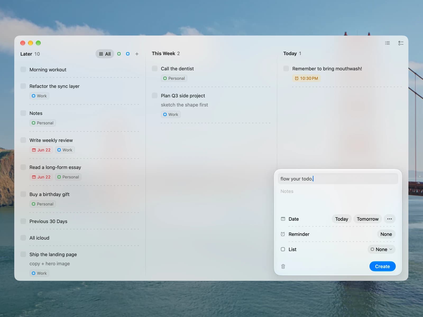Click the Reminder None button

pyautogui.click(x=386, y=234)
